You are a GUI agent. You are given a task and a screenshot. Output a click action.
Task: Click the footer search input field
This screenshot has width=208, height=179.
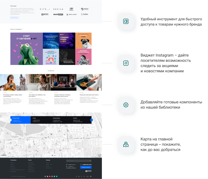tap(78, 161)
